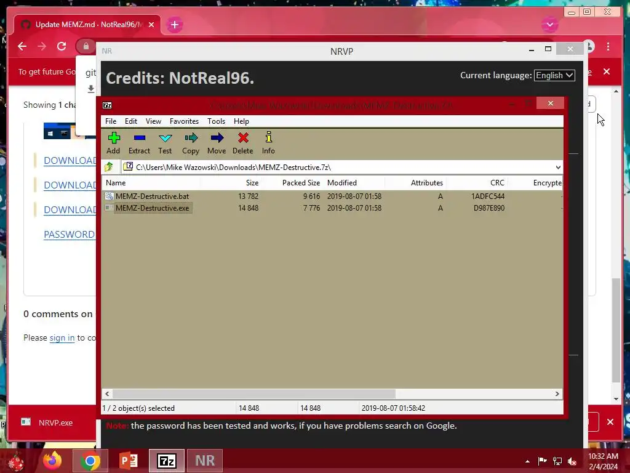Screen dimensions: 630x473
Task: Run the Test archive tool
Action: tap(165, 143)
